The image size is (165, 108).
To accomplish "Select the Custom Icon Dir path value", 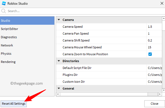I will click(x=154, y=82).
